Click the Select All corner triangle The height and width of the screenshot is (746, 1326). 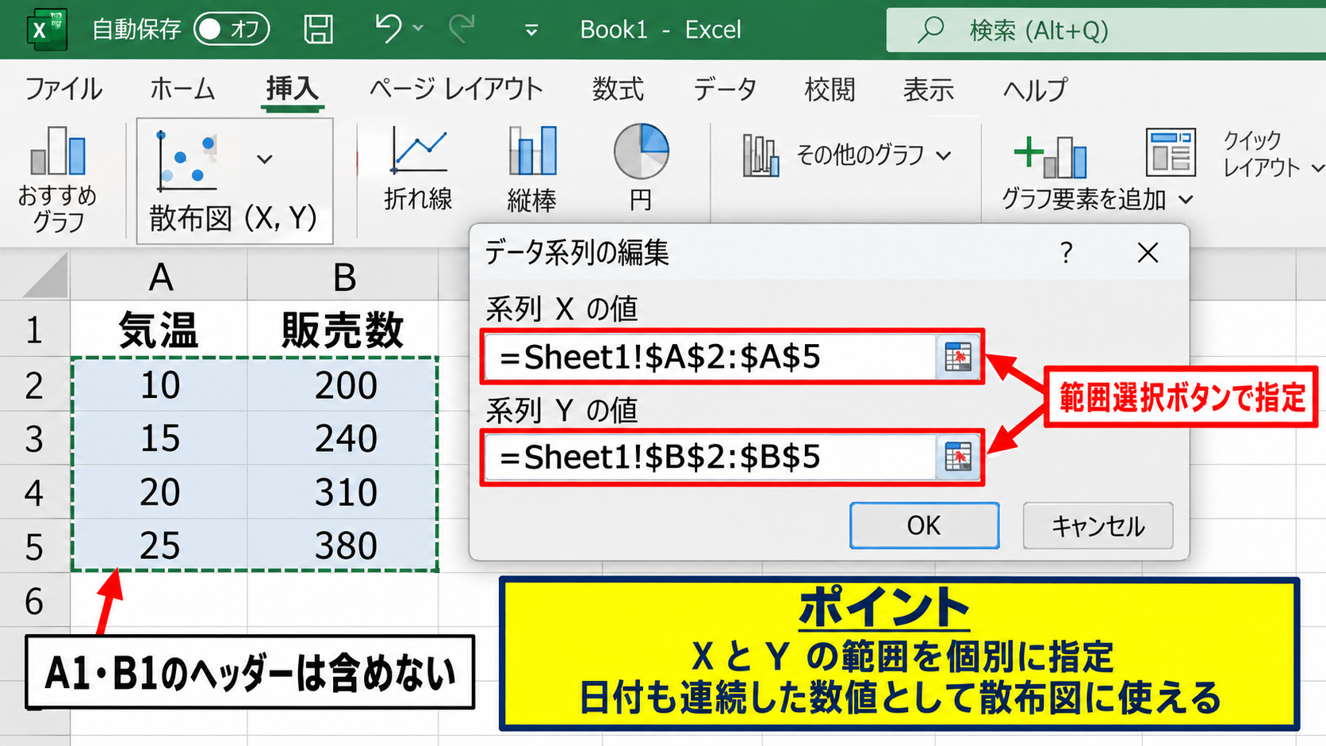45,276
